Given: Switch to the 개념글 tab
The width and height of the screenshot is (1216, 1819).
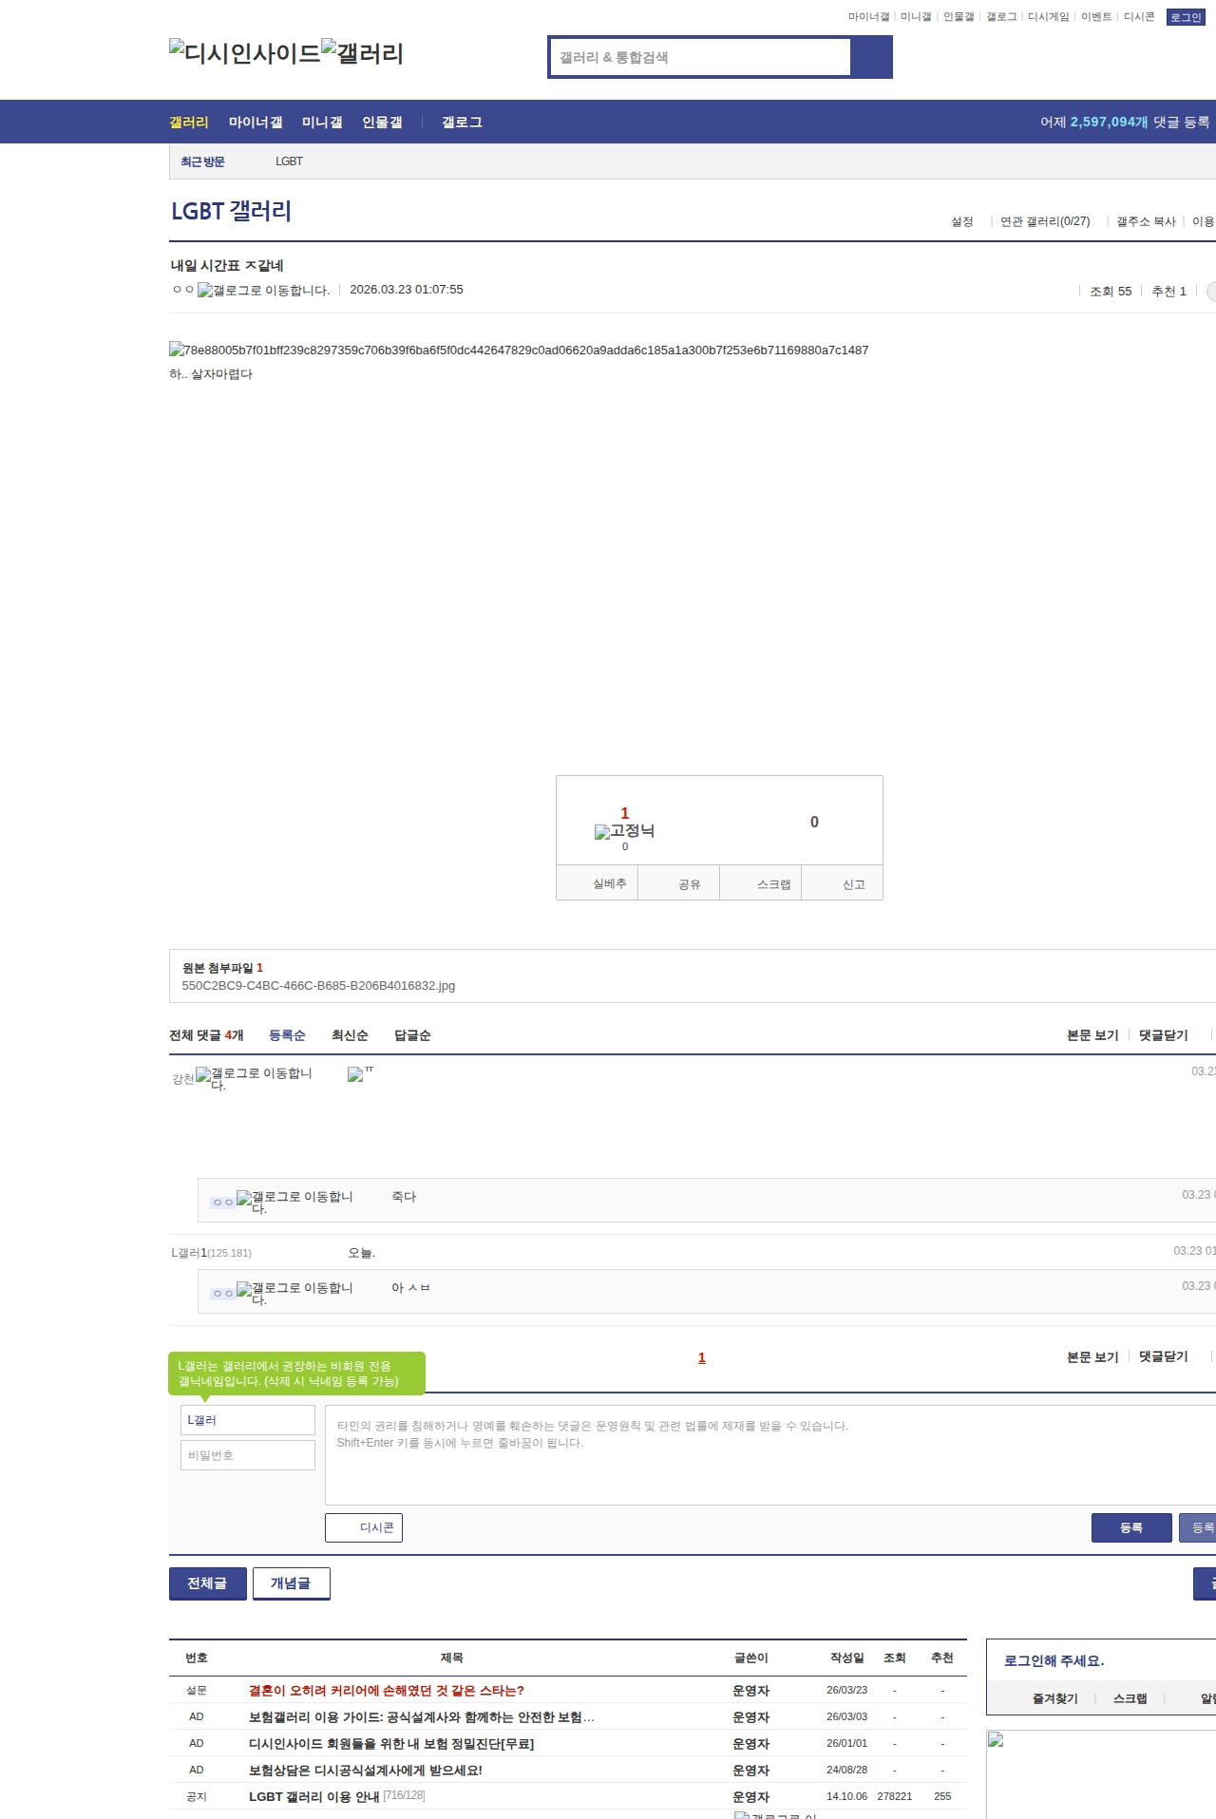Looking at the screenshot, I should [291, 1583].
